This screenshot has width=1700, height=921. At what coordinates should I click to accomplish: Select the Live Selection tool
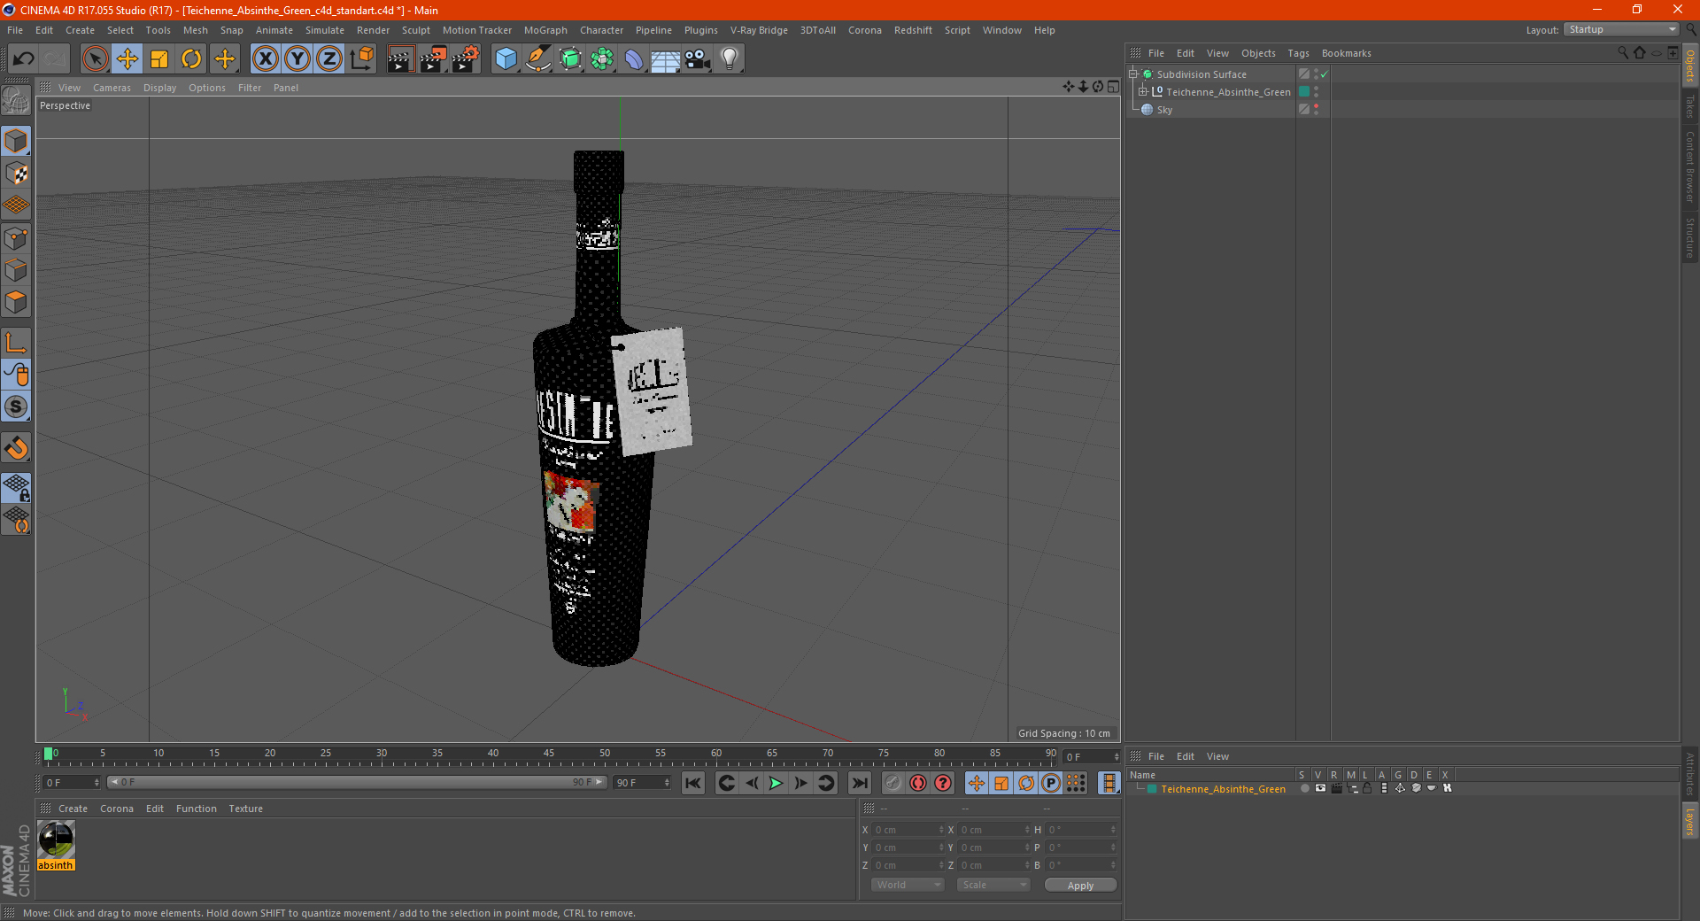coord(95,59)
